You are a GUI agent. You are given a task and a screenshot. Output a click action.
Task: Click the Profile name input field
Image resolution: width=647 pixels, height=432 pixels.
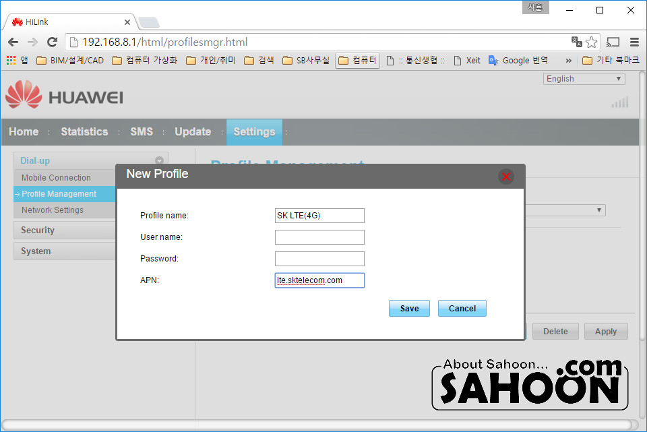[x=319, y=216]
